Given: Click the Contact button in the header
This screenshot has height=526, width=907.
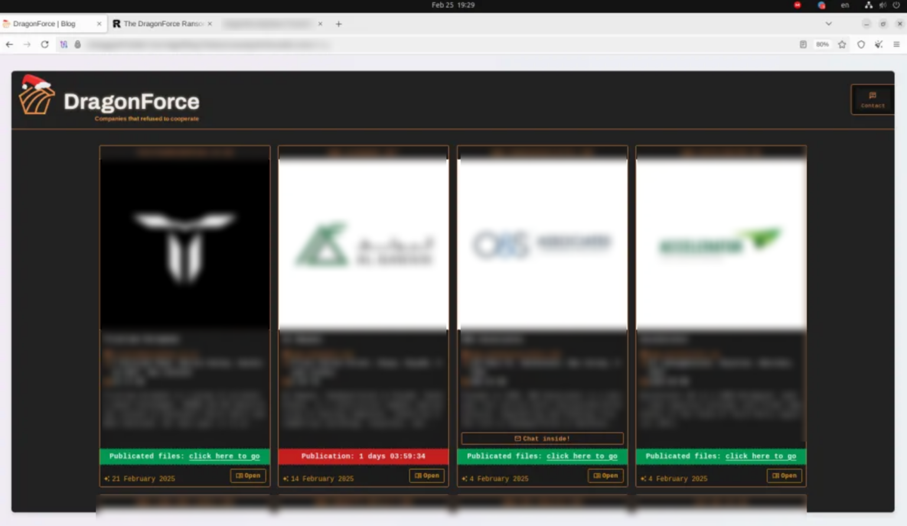Looking at the screenshot, I should click(872, 99).
